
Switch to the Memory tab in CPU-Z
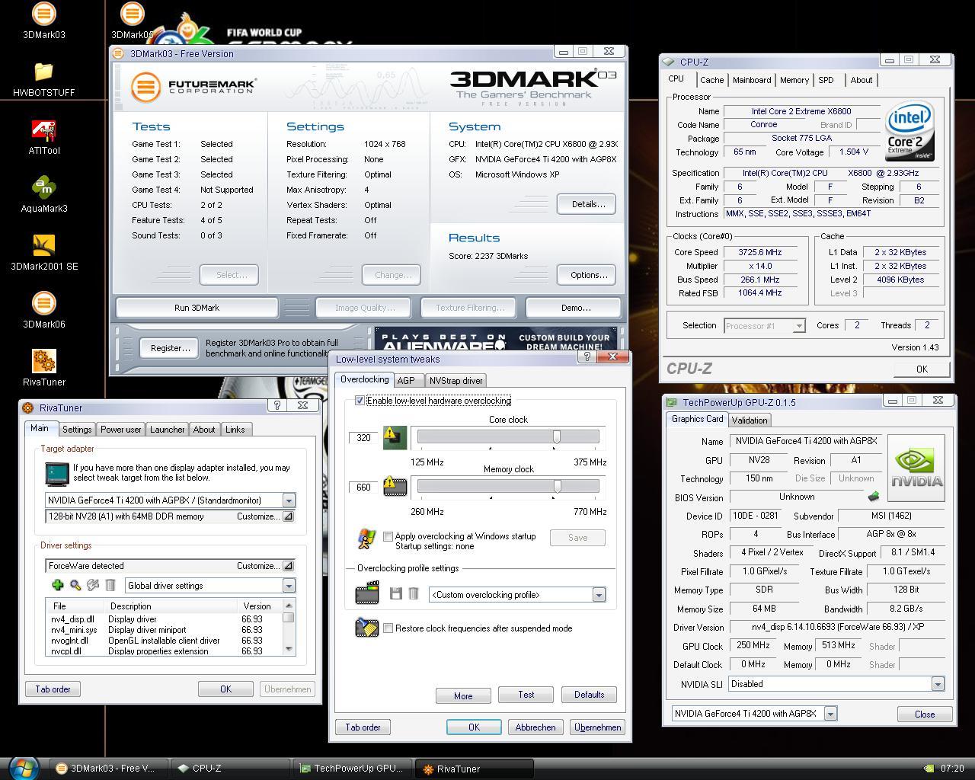[x=794, y=80]
